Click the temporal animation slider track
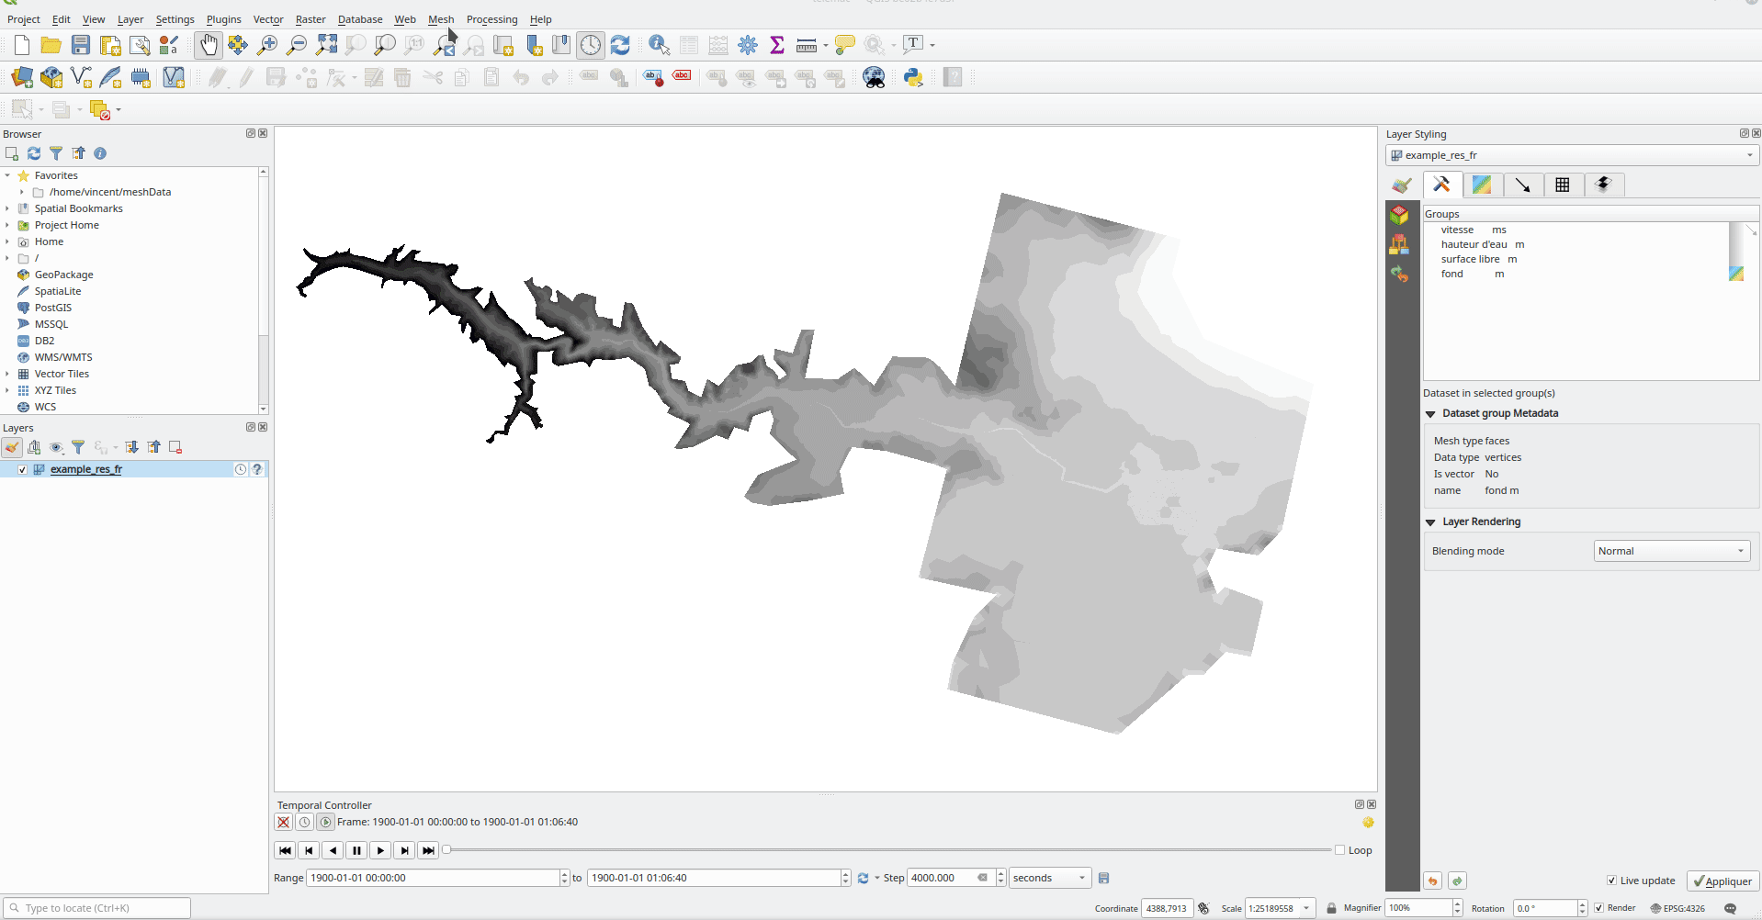1762x920 pixels. point(887,850)
